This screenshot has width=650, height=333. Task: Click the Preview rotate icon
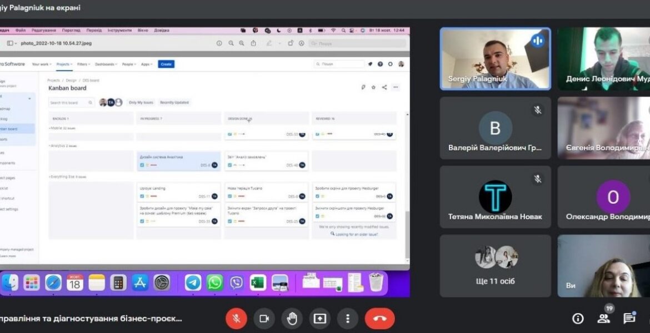coord(291,43)
